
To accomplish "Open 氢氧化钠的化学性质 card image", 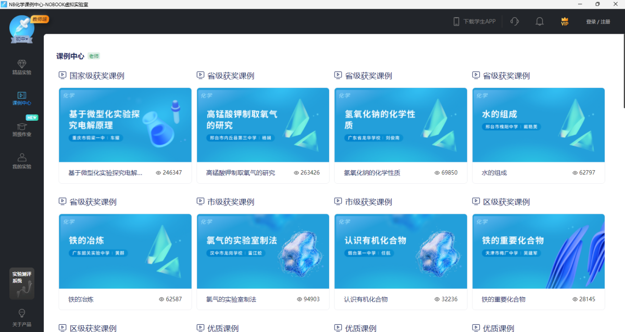I will click(x=401, y=125).
